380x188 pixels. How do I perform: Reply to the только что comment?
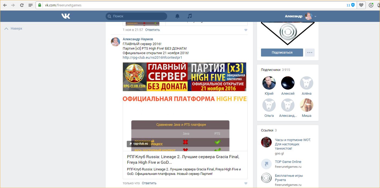149,183
